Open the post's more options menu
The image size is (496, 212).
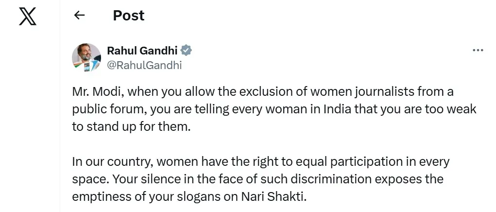(478, 50)
